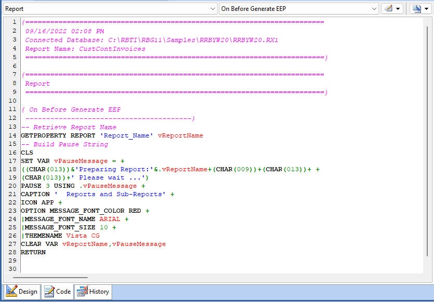Switch to the Code tab

point(58,292)
